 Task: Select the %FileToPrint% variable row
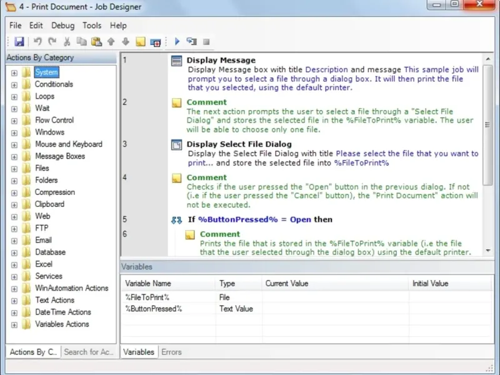tap(147, 297)
